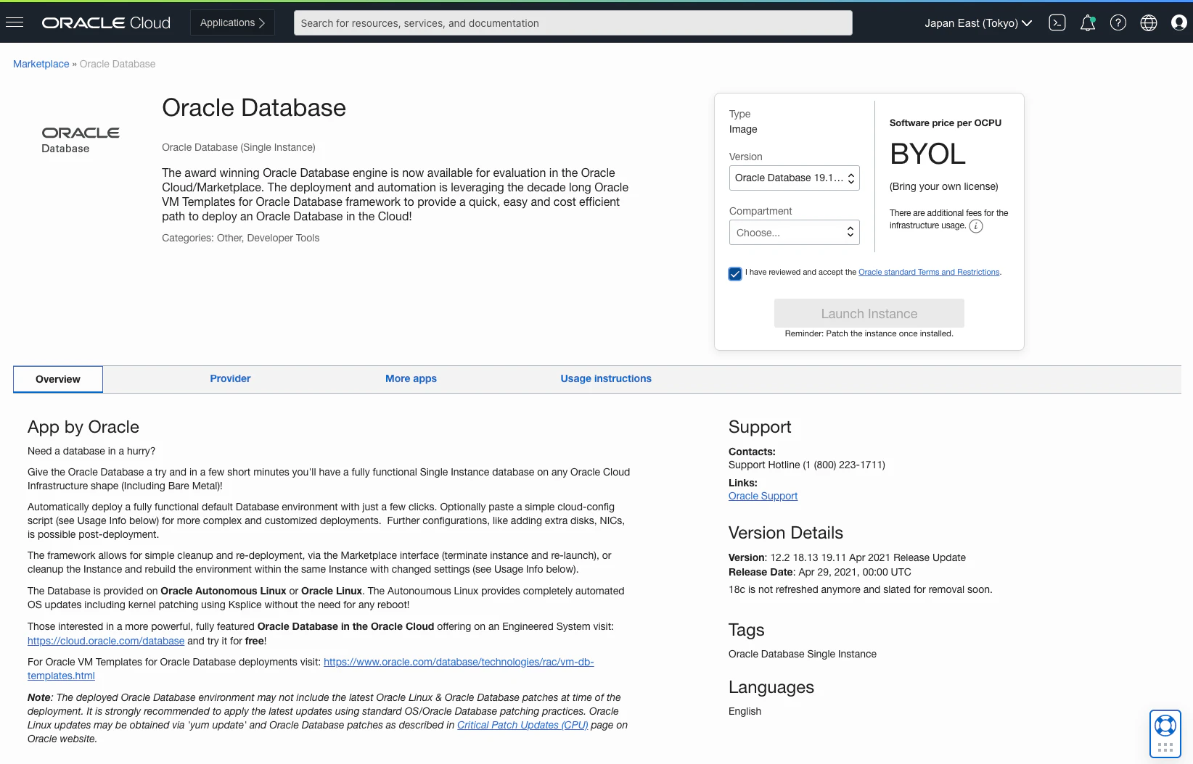The width and height of the screenshot is (1193, 764).
Task: Click the Oracle Database page title
Action: point(254,108)
